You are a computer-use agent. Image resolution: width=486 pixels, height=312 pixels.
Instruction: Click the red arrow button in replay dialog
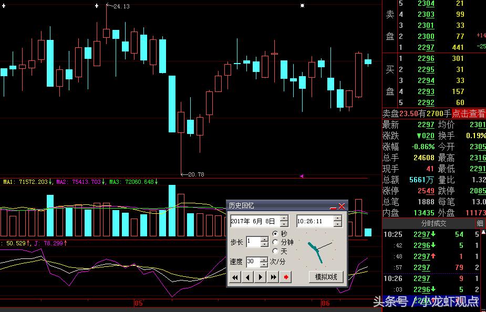285,277
